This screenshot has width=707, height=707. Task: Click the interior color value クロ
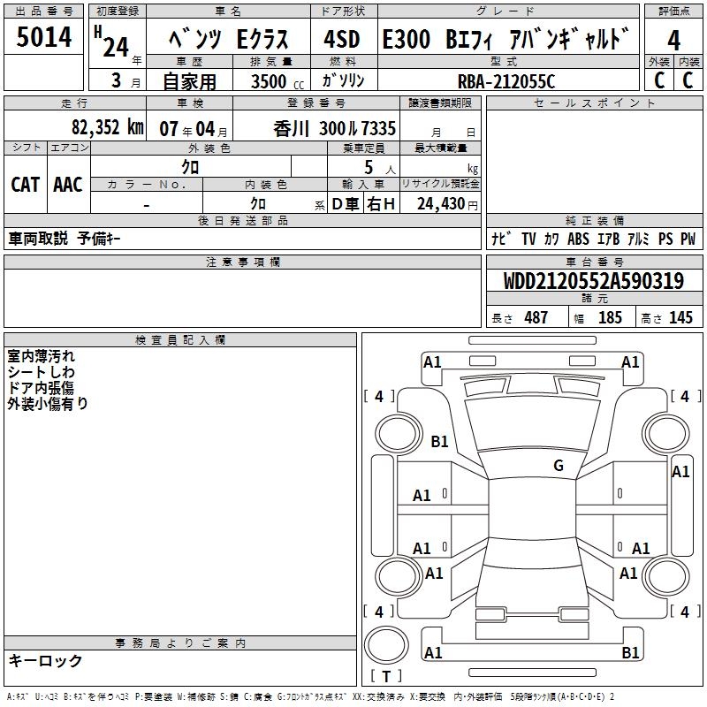(258, 204)
